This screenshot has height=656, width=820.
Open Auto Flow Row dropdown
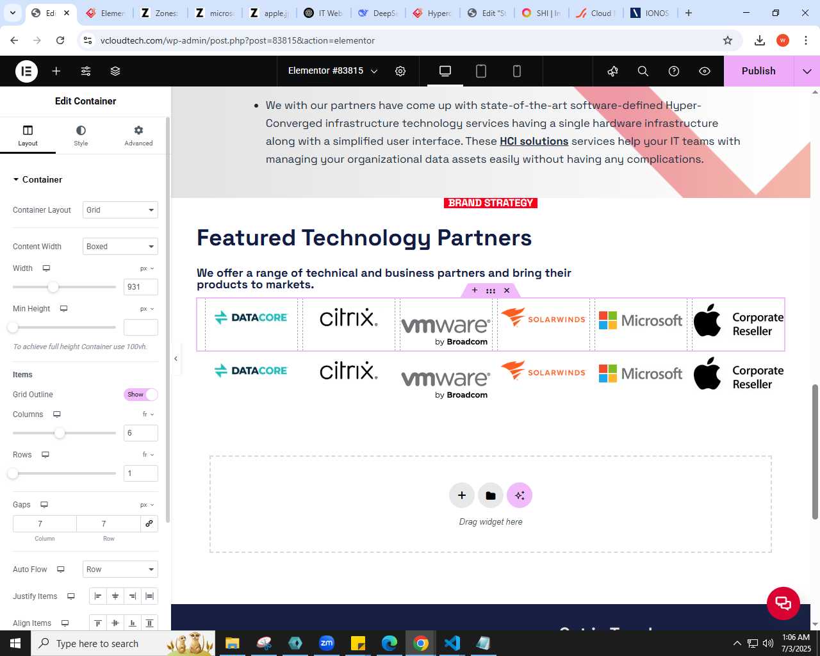120,570
